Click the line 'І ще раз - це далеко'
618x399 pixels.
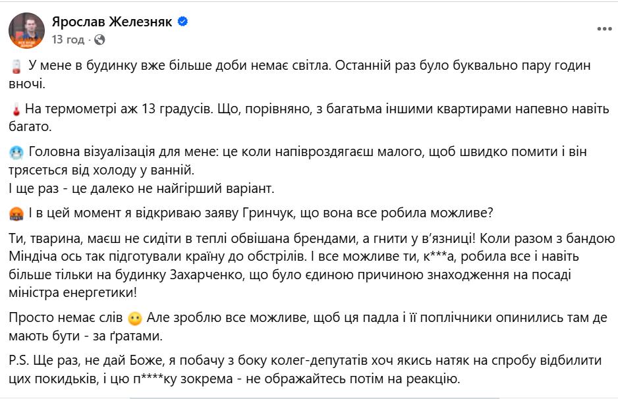click(141, 189)
